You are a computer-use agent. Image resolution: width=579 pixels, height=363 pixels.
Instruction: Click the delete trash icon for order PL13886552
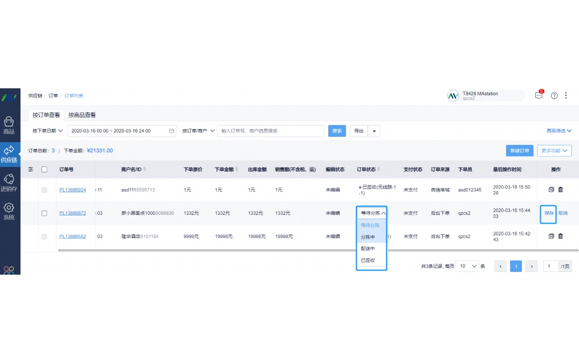pyautogui.click(x=560, y=236)
